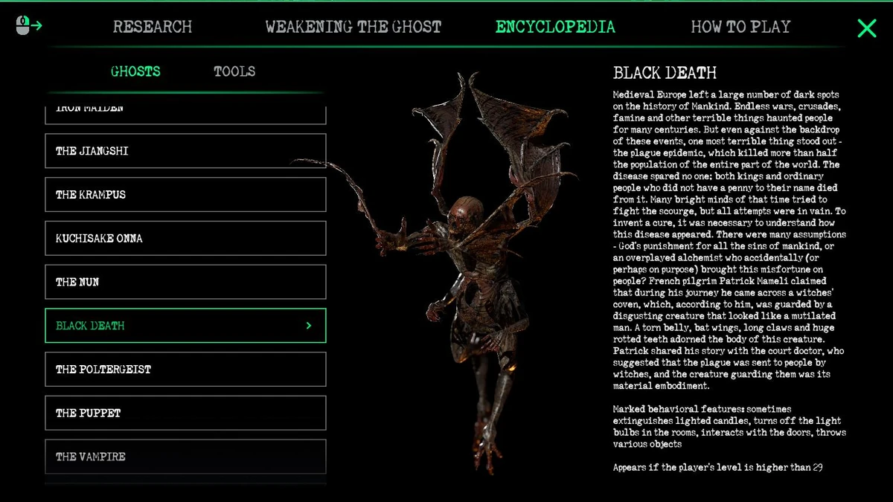
Task: View The Vampire entry at list bottom
Action: [185, 457]
